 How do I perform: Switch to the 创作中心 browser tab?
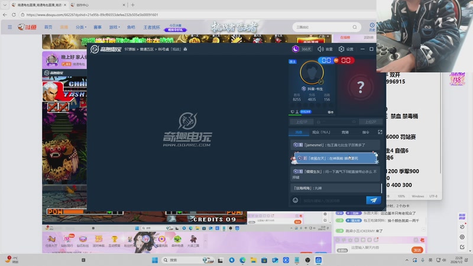click(x=97, y=5)
